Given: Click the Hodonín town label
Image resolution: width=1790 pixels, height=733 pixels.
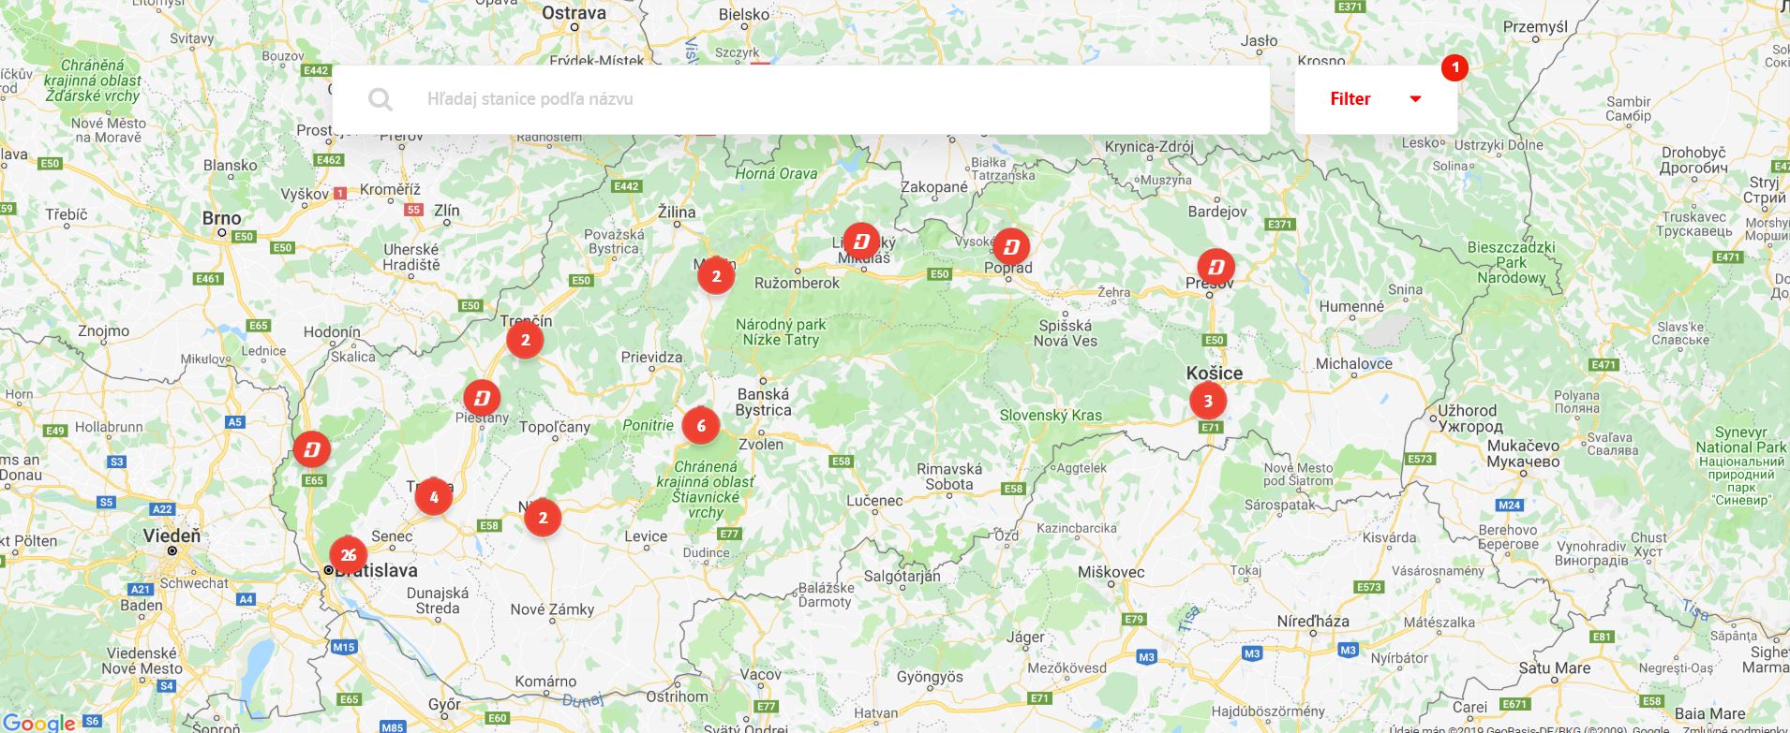Looking at the screenshot, I should (x=332, y=331).
